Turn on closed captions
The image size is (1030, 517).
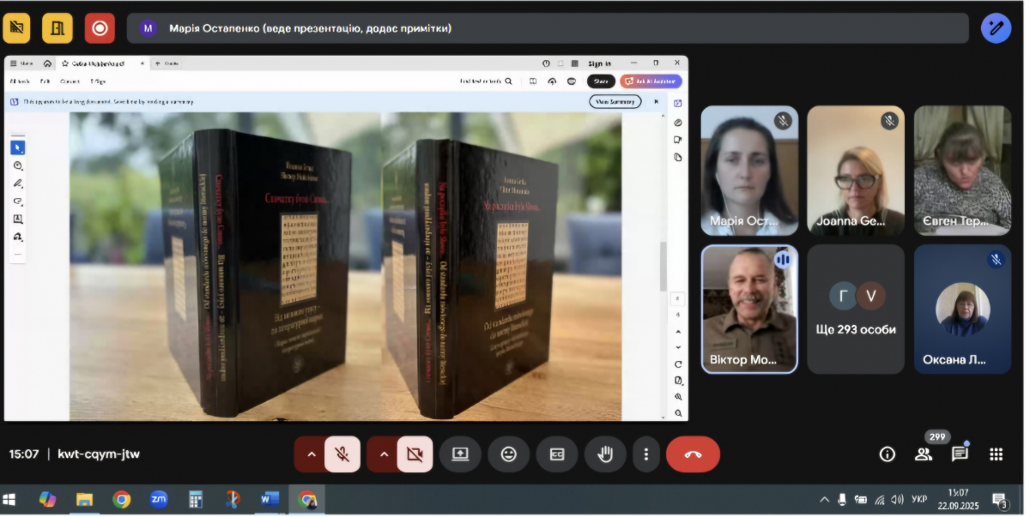click(557, 454)
